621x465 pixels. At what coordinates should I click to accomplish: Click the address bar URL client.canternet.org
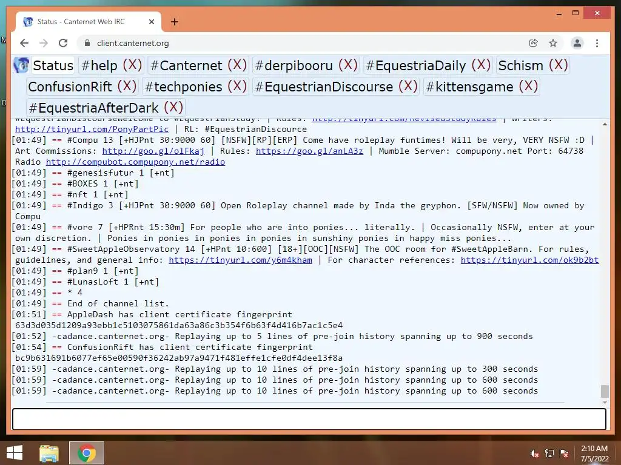pyautogui.click(x=133, y=43)
